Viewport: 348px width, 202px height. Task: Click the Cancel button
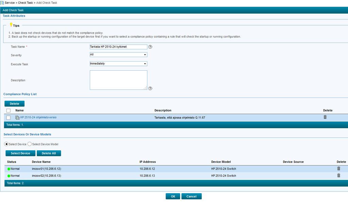pos(192,196)
